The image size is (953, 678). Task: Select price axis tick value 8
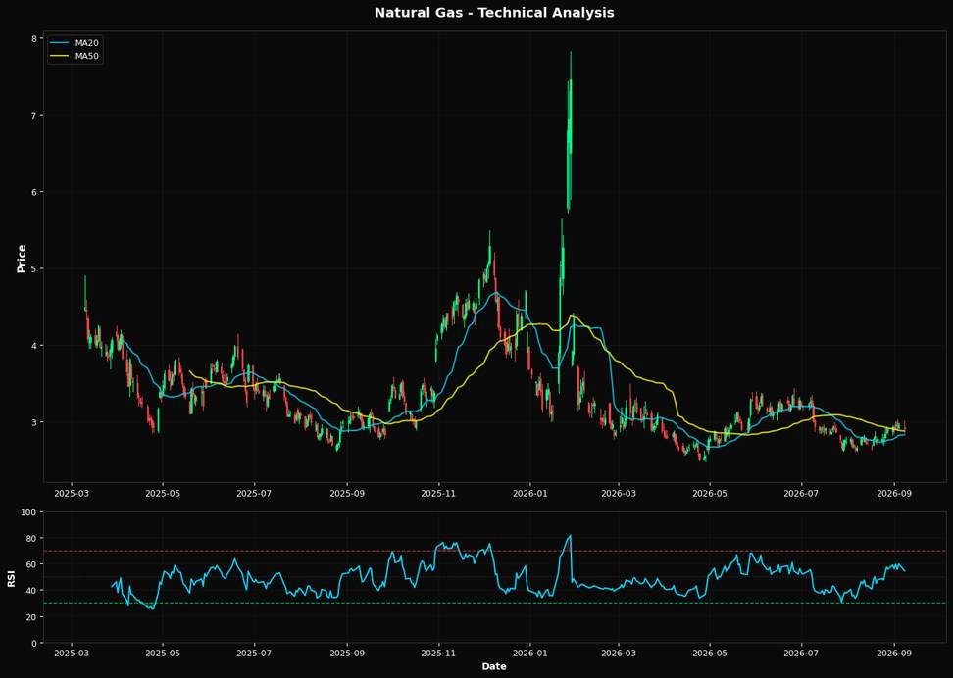[x=34, y=38]
